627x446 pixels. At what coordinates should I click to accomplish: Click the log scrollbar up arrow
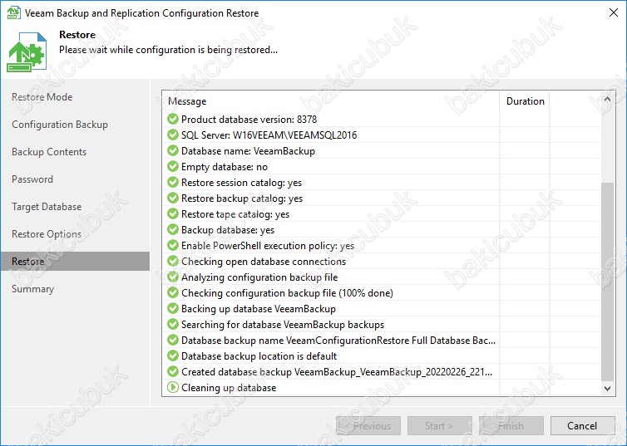click(607, 99)
